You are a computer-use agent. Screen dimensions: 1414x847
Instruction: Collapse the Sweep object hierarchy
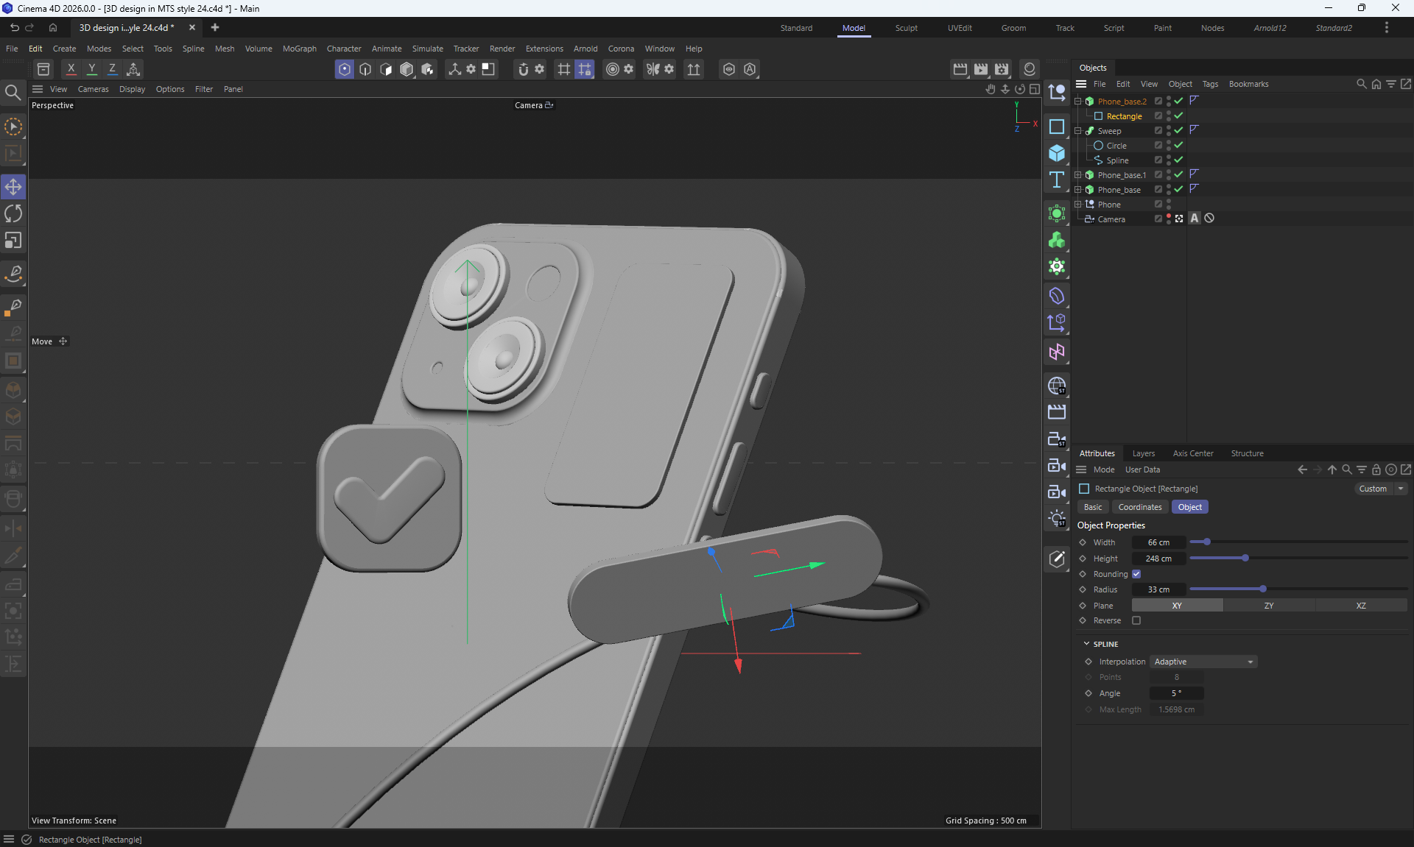click(1078, 131)
